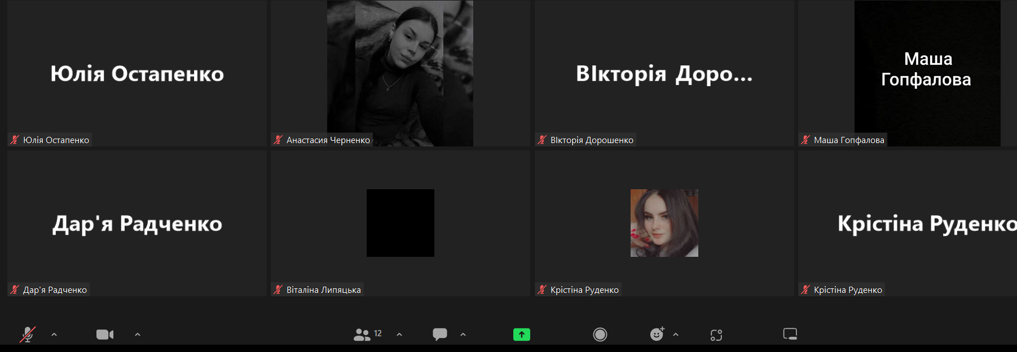1017x352 pixels.
Task: Start recording with the record circle icon
Action: point(600,335)
